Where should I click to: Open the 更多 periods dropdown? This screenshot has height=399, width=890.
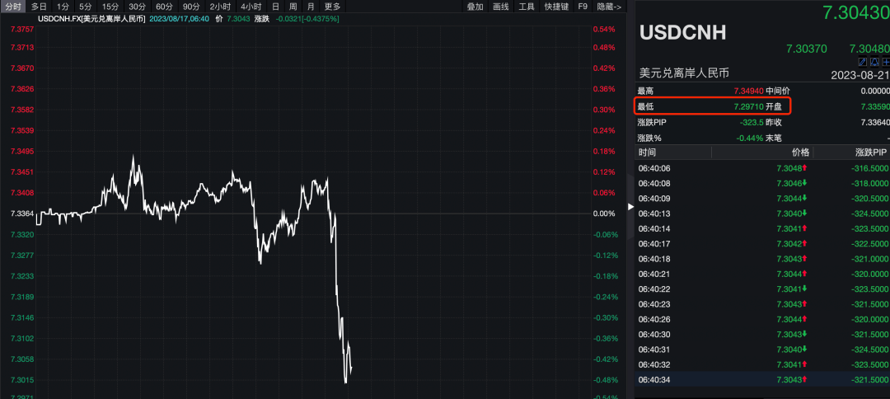click(332, 6)
